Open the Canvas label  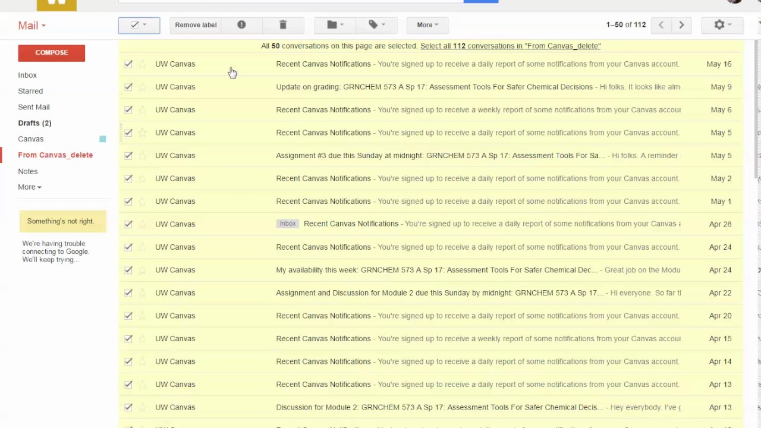pos(31,139)
